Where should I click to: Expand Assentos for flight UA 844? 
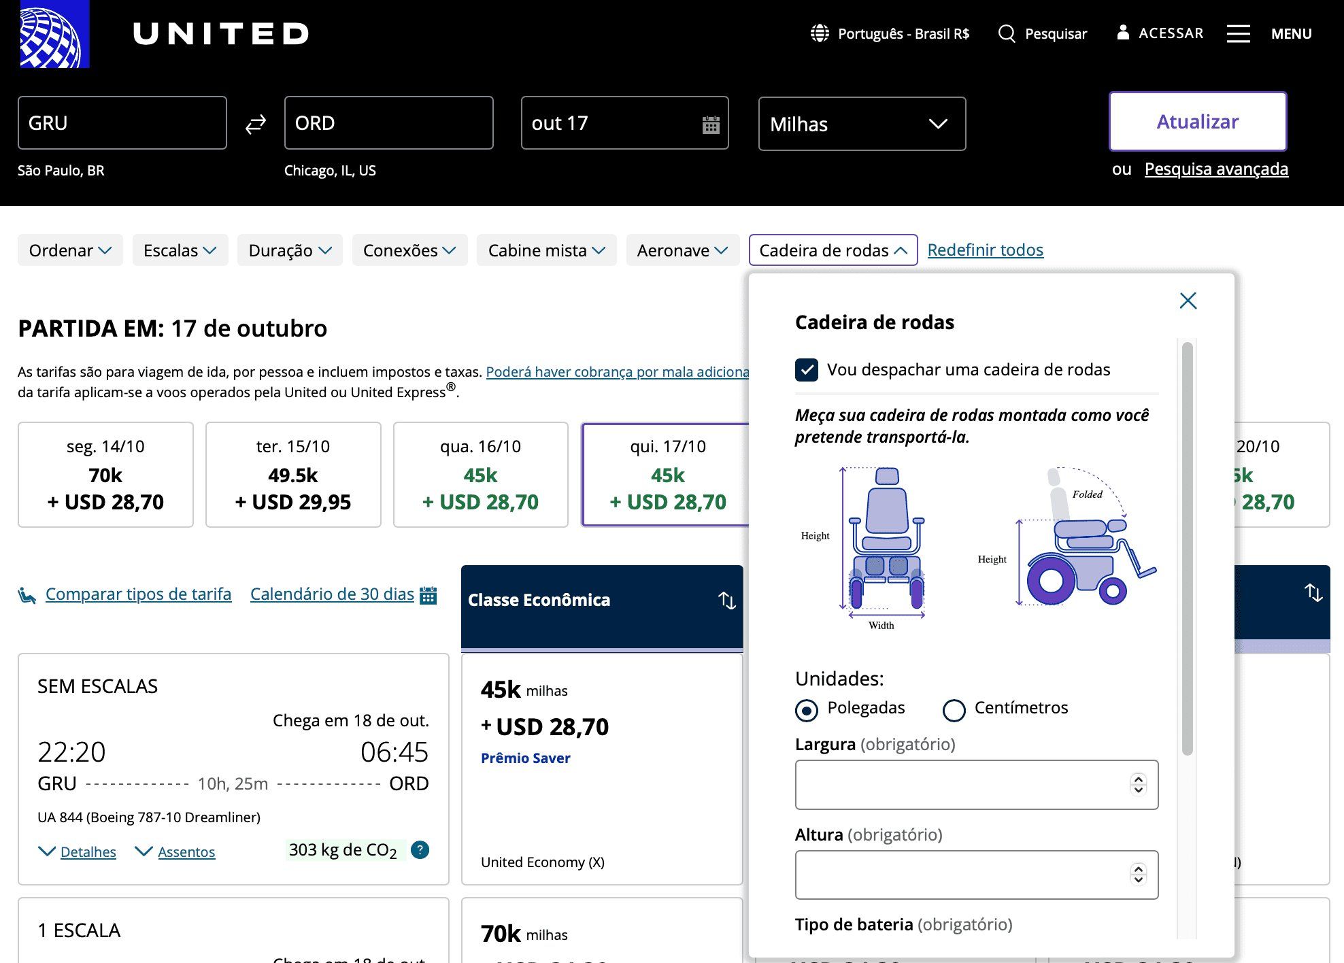(175, 851)
